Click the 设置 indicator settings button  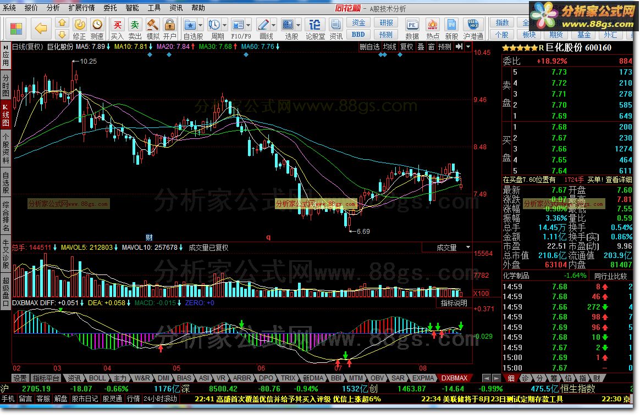tap(20, 378)
